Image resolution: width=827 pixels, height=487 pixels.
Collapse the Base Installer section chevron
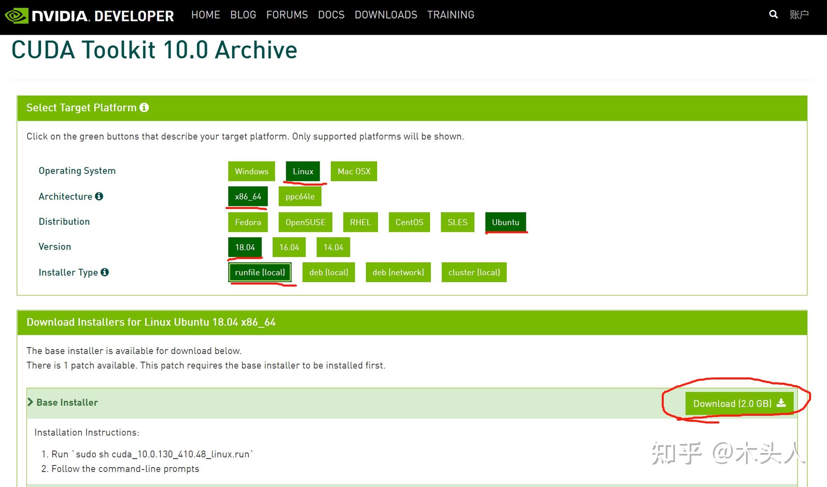[30, 402]
